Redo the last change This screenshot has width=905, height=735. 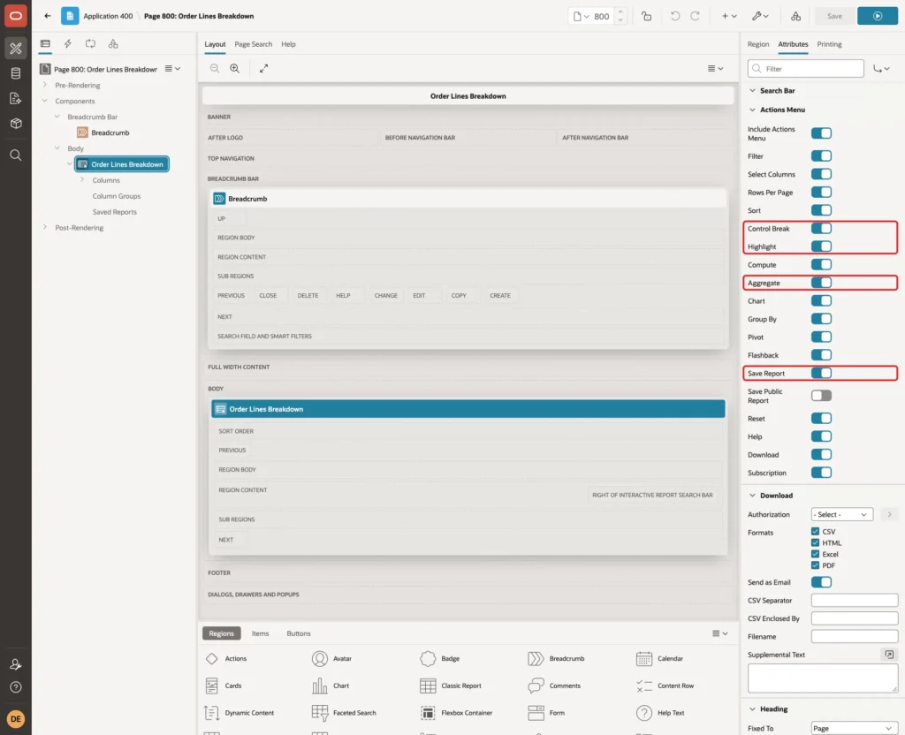click(x=695, y=16)
